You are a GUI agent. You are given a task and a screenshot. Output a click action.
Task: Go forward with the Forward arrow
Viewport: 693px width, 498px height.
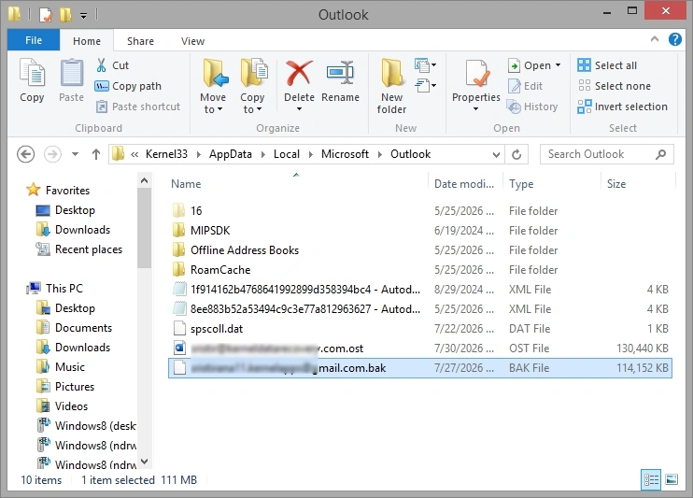(x=52, y=154)
